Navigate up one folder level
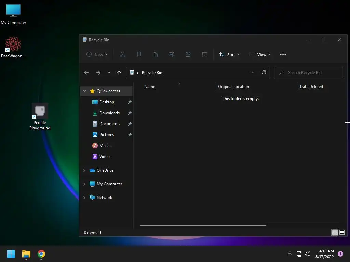 point(119,73)
